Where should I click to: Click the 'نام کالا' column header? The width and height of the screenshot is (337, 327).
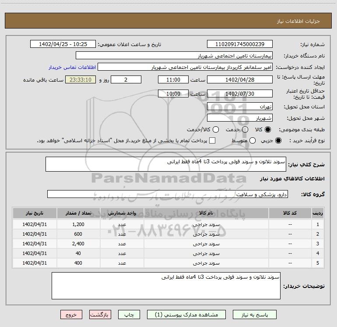point(206,213)
